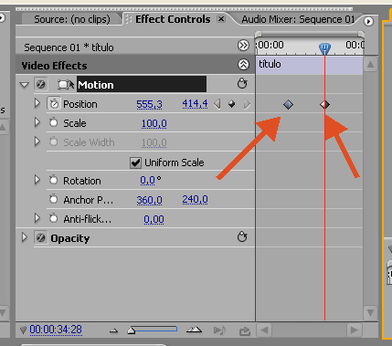Click the timecode options triangle

(x=23, y=330)
